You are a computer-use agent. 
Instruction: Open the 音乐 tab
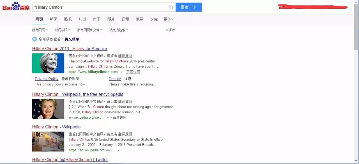coord(96,19)
